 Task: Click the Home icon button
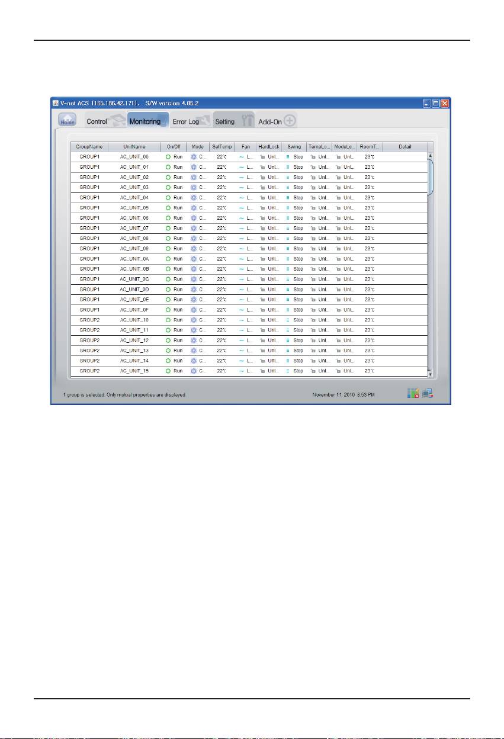point(67,120)
